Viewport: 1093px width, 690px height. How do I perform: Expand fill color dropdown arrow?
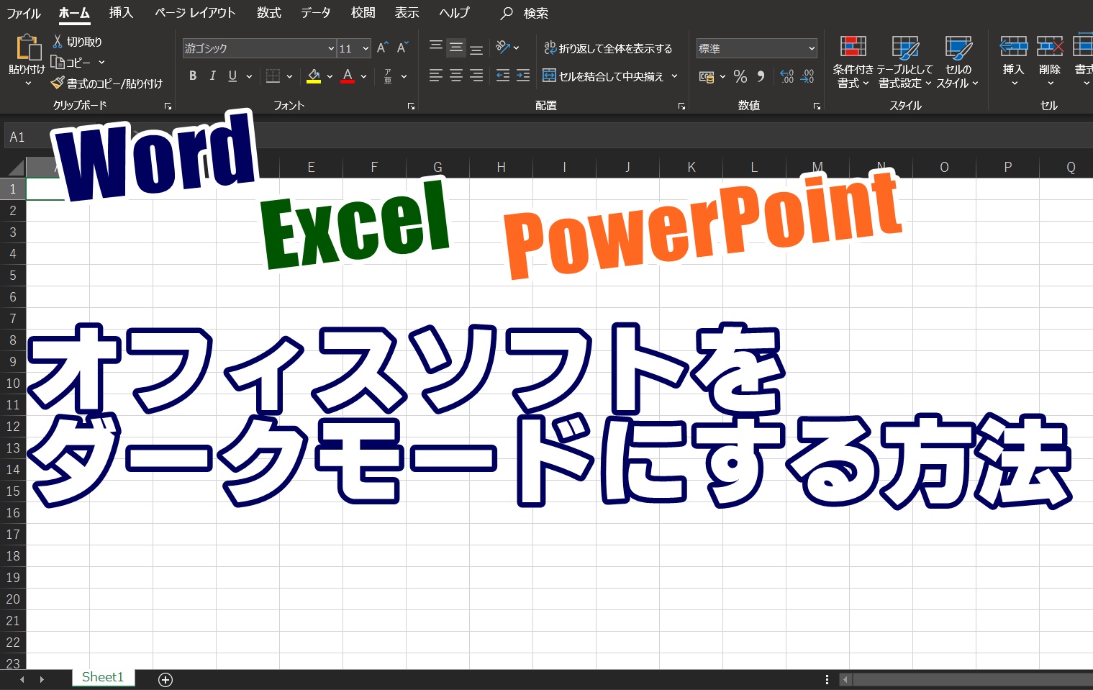(x=330, y=76)
